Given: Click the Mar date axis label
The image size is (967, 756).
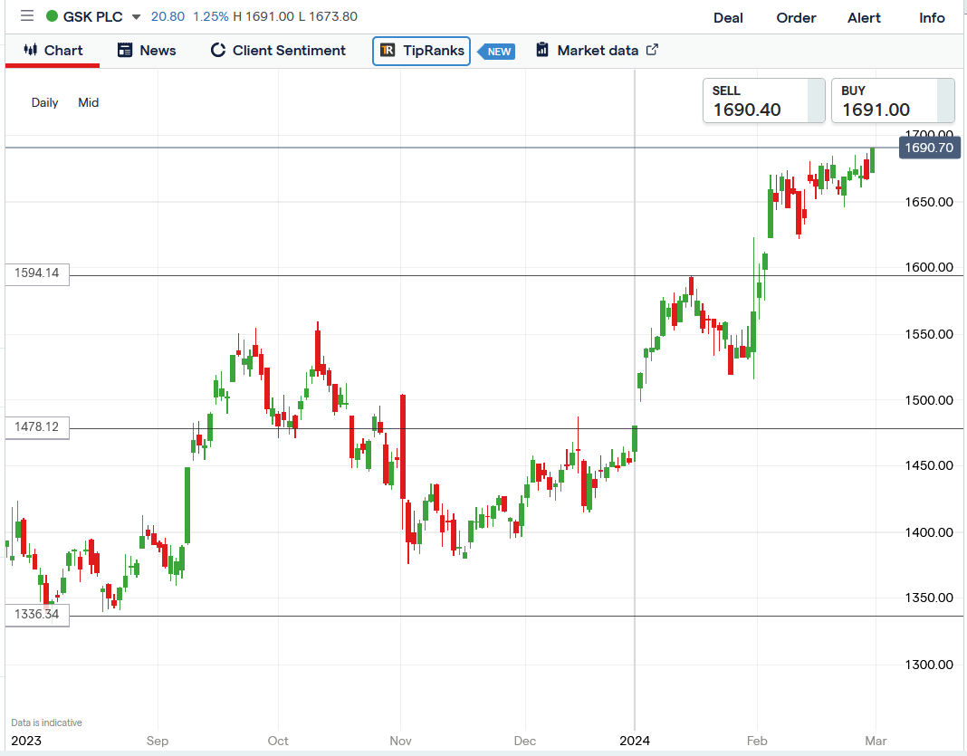Looking at the screenshot, I should (x=876, y=741).
